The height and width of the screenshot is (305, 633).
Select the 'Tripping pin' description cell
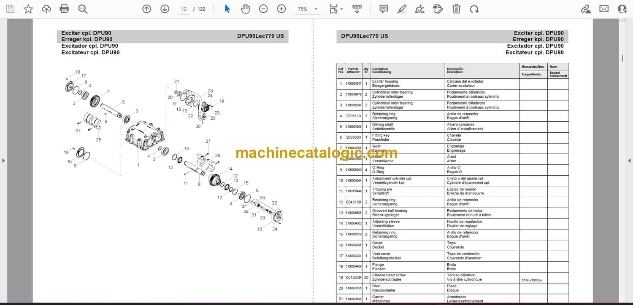407,192
